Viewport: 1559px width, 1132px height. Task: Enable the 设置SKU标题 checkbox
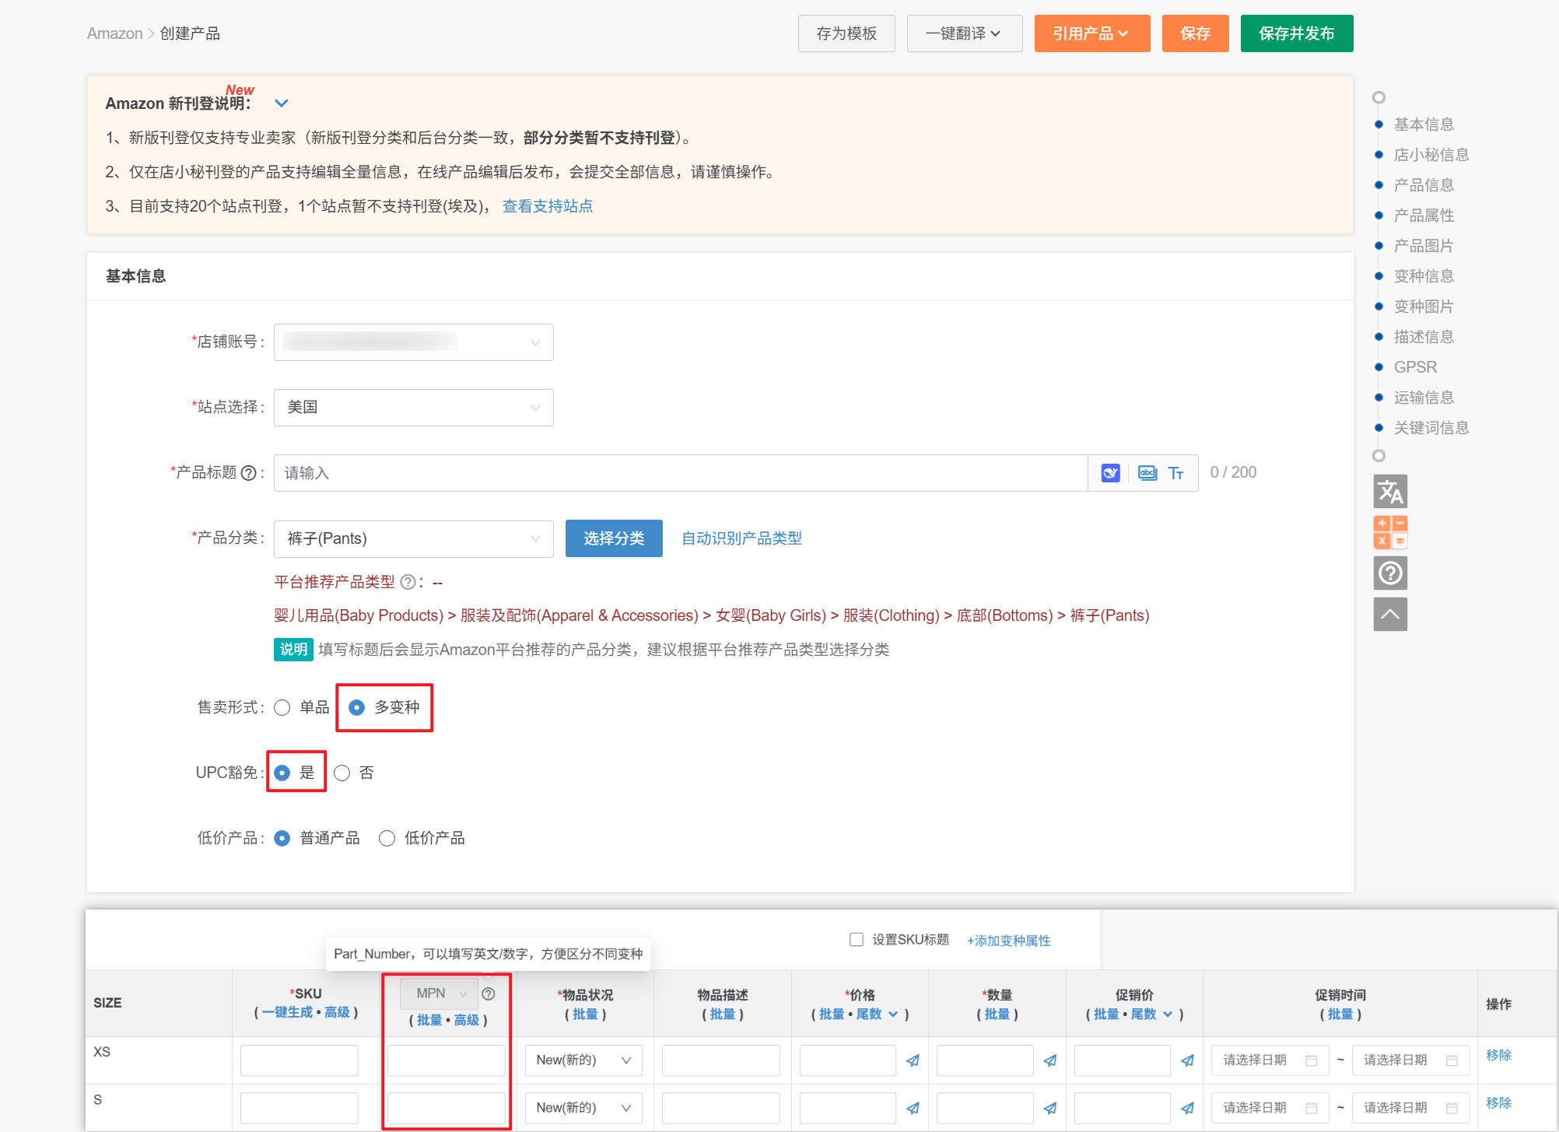point(857,940)
